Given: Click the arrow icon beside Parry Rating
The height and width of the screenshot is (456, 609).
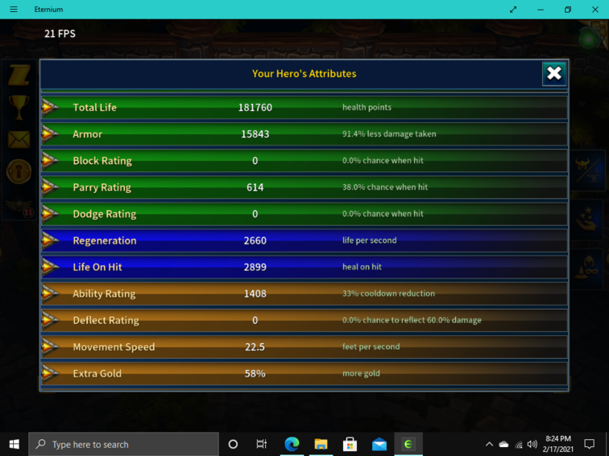Looking at the screenshot, I should point(51,187).
